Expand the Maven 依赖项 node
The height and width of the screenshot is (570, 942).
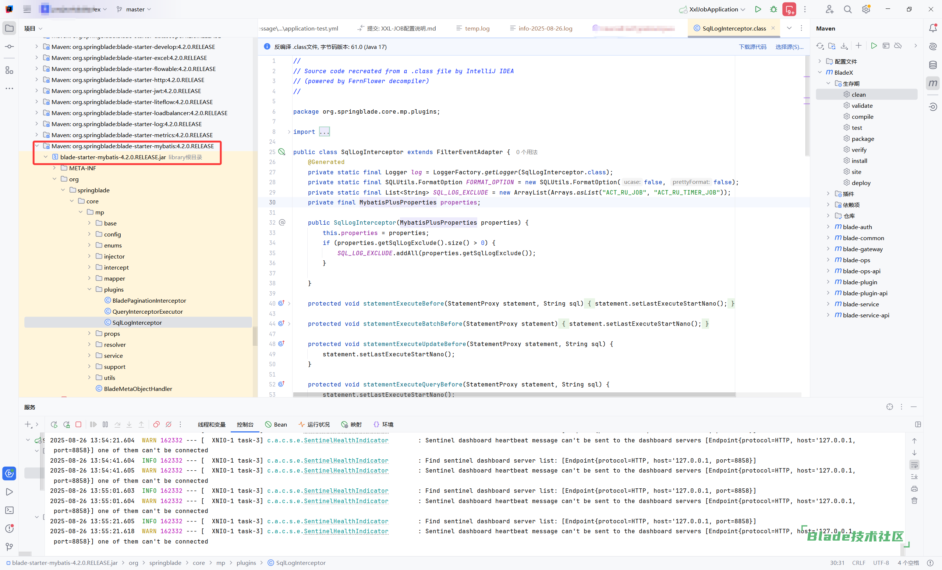(x=828, y=205)
